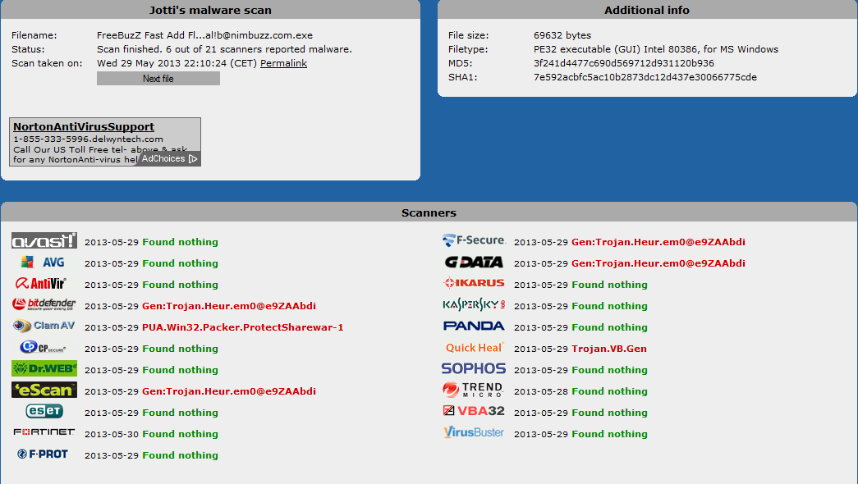
Task: Click the Additional info header
Action: point(647,10)
